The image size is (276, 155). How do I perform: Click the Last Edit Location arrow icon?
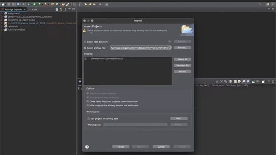pyautogui.click(x=86, y=4)
